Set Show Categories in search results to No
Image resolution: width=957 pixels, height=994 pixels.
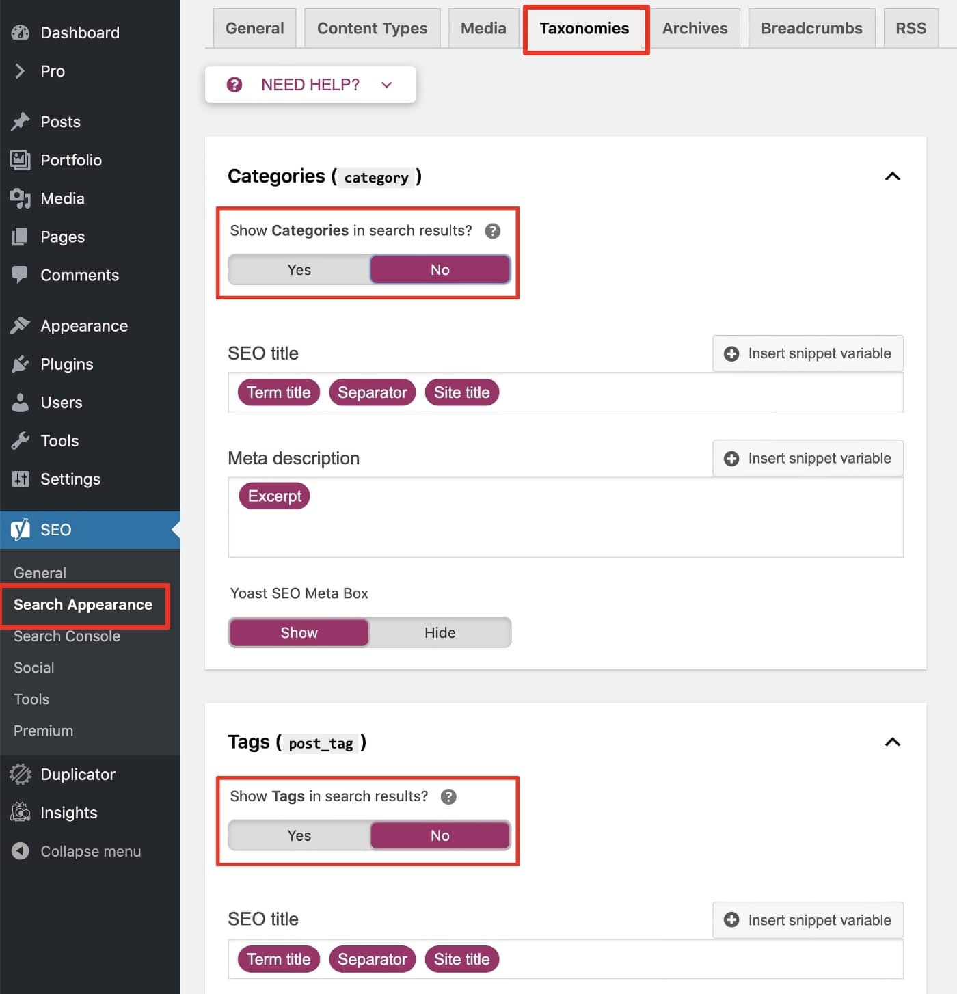(x=440, y=269)
